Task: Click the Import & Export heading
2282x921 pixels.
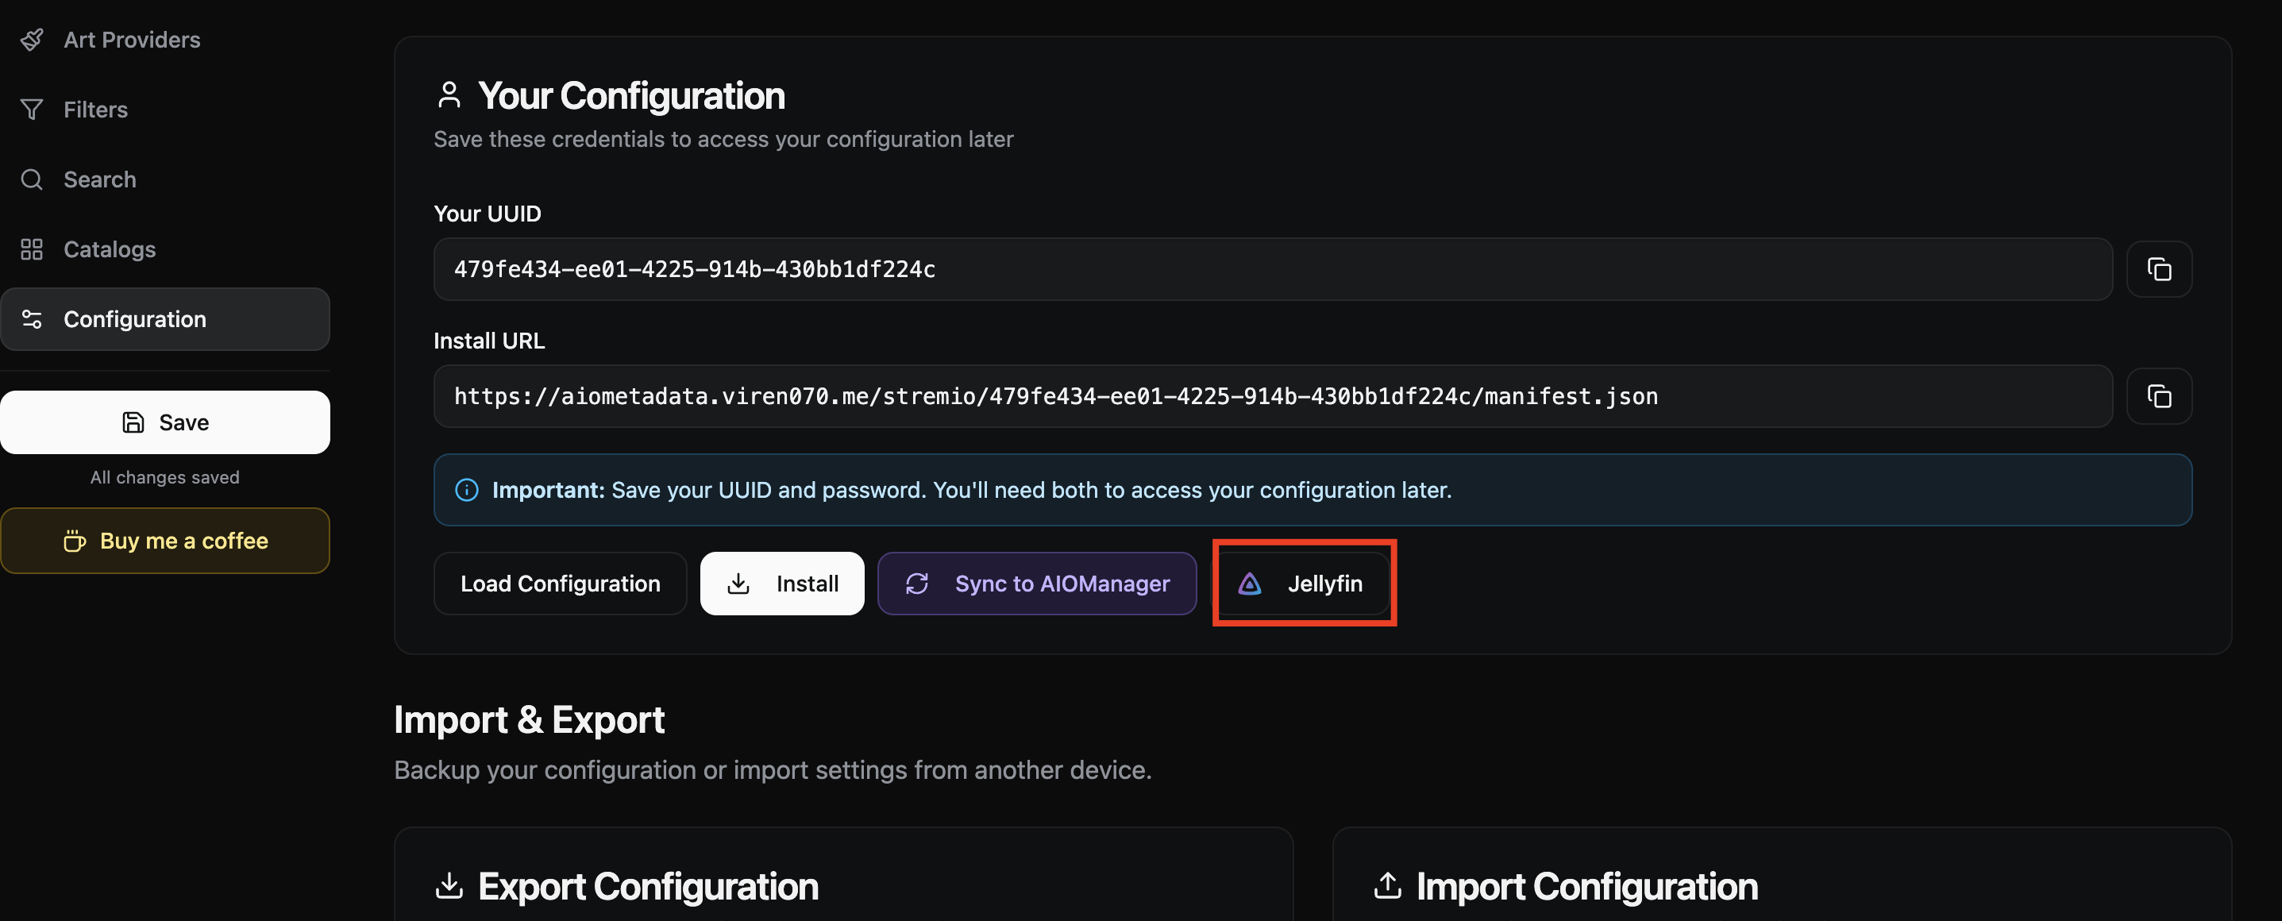Action: click(529, 720)
